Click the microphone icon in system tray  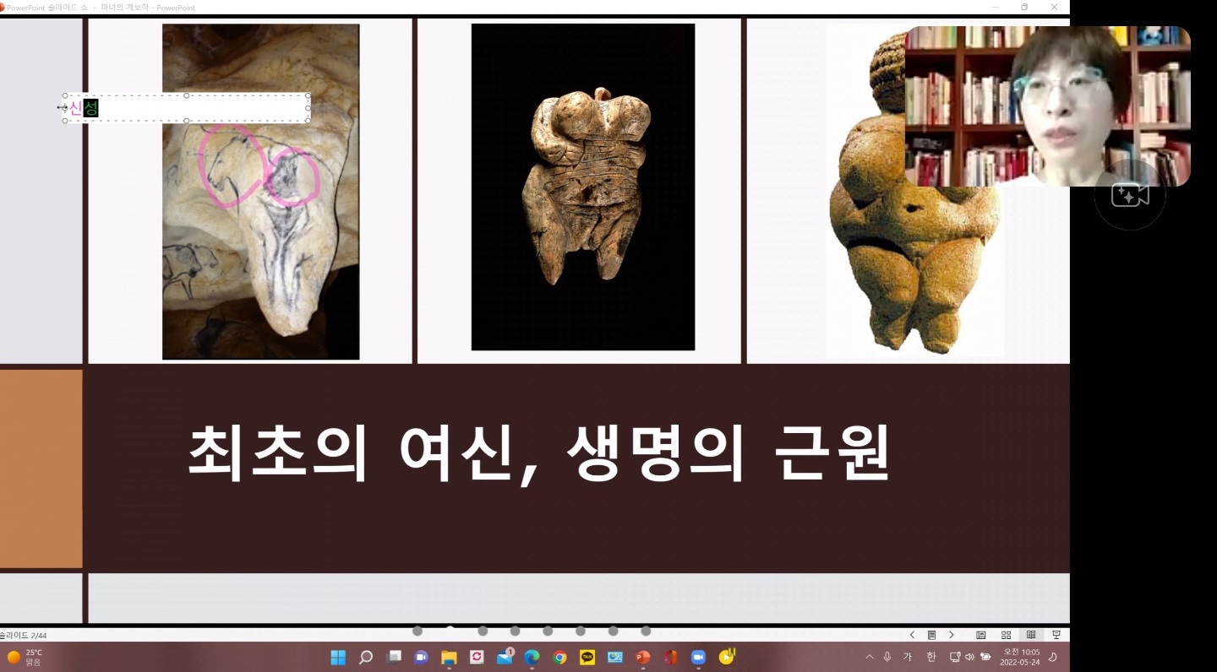click(x=887, y=657)
